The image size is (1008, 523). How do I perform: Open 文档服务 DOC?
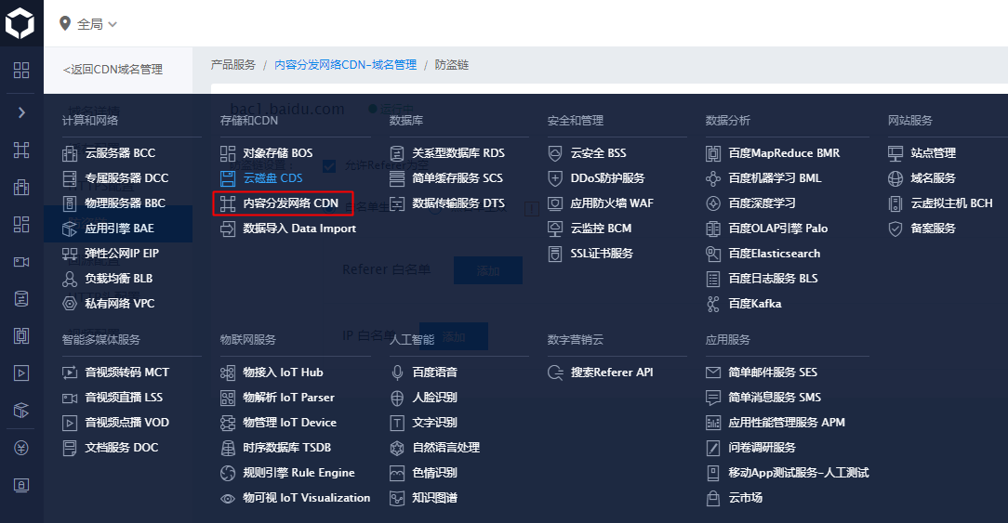pyautogui.click(x=122, y=447)
